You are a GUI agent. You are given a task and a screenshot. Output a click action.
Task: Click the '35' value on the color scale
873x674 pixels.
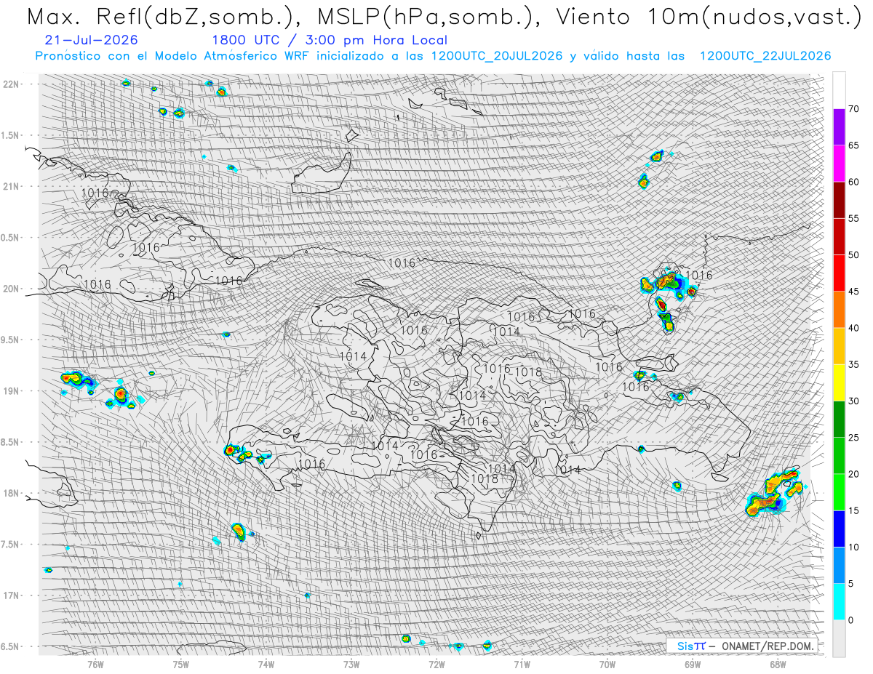tap(853, 364)
